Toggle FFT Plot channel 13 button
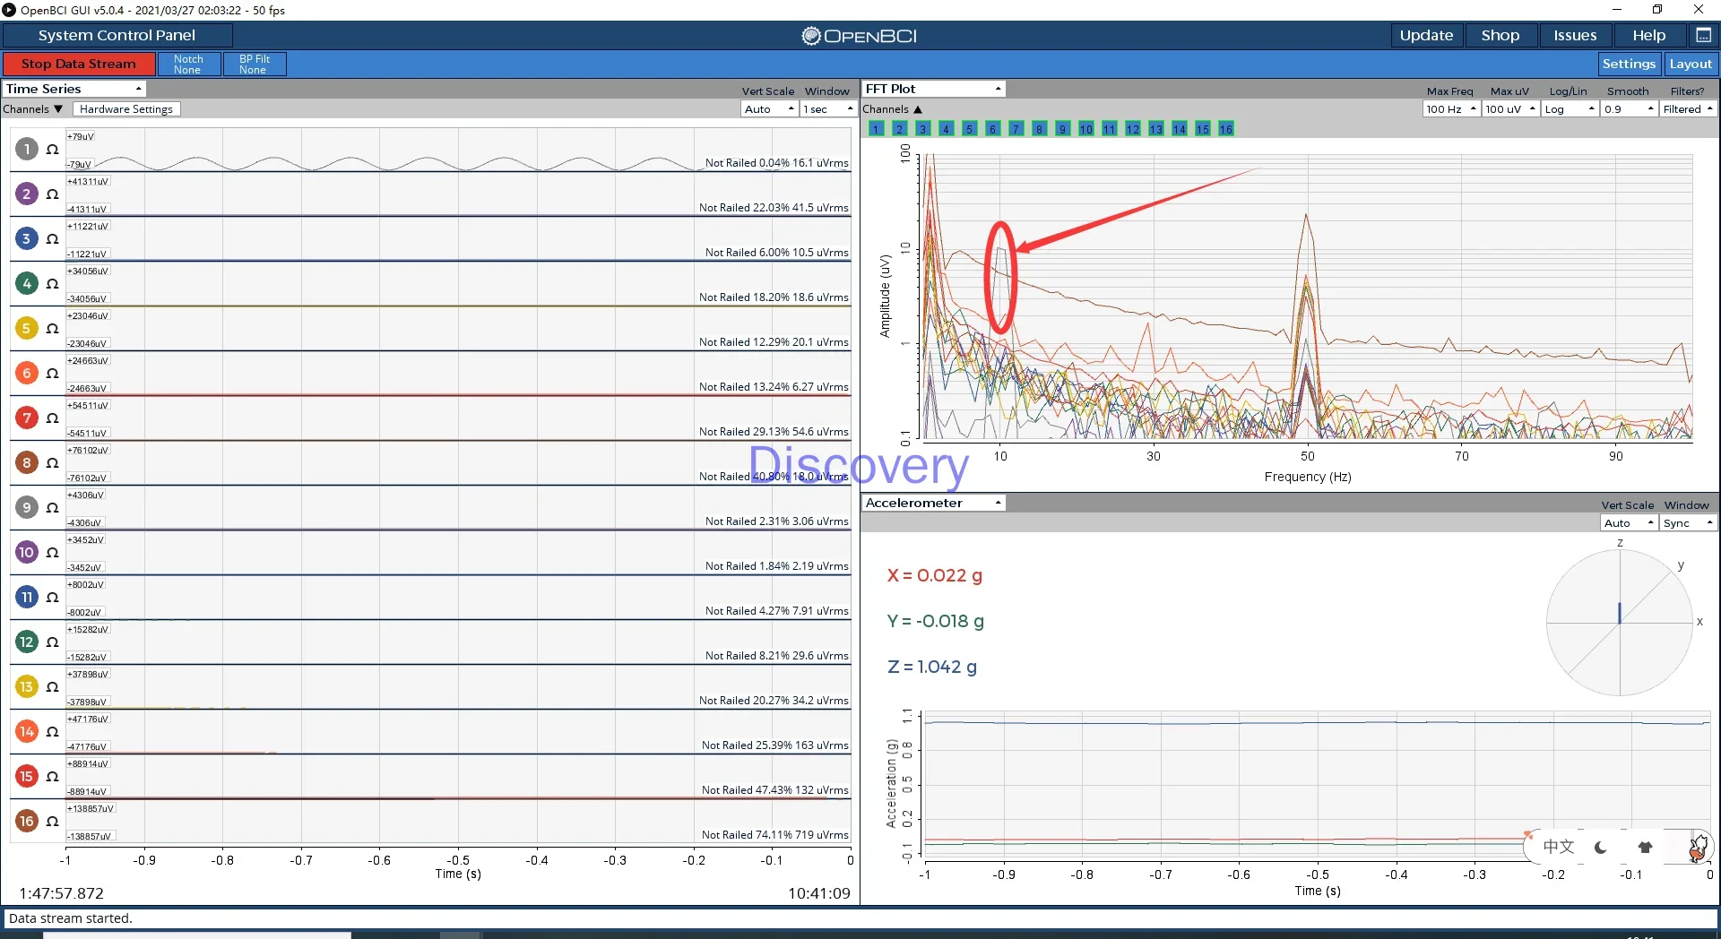 pyautogui.click(x=1155, y=129)
